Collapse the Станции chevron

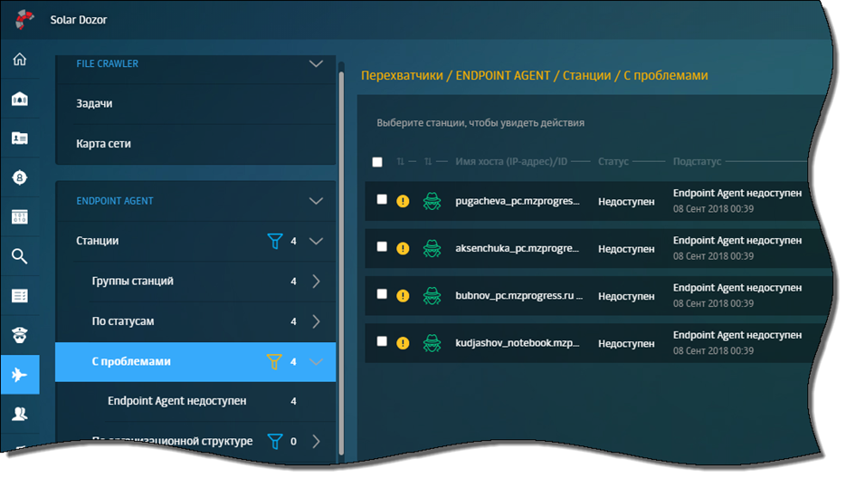316,241
